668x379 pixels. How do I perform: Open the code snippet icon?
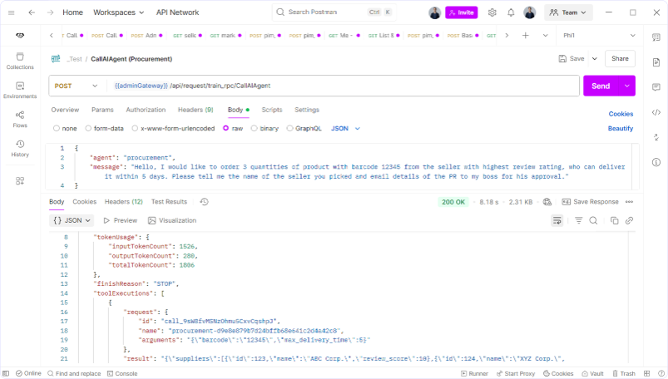pos(656,112)
